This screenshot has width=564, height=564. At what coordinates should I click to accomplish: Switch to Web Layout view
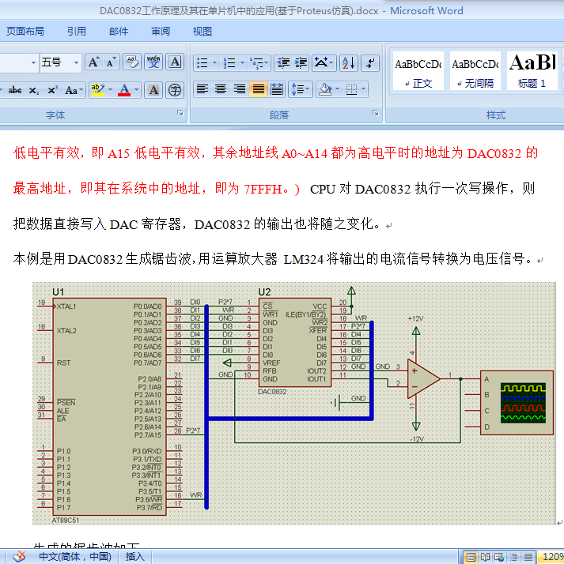499,557
